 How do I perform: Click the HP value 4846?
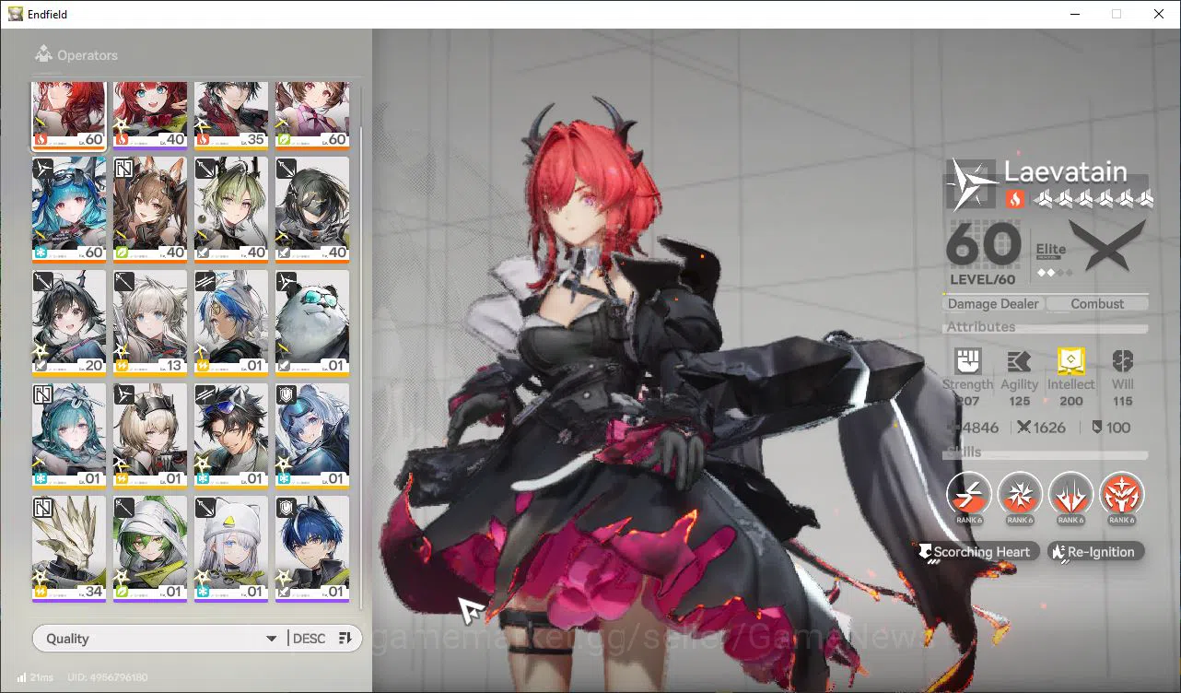coord(981,428)
